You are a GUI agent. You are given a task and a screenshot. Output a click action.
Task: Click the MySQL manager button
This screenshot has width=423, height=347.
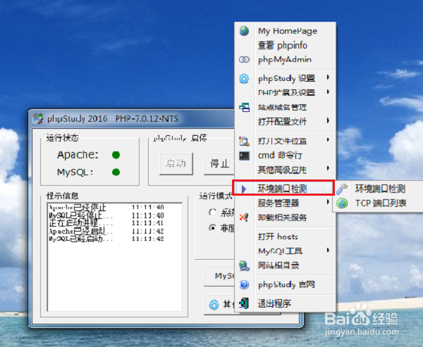219,276
